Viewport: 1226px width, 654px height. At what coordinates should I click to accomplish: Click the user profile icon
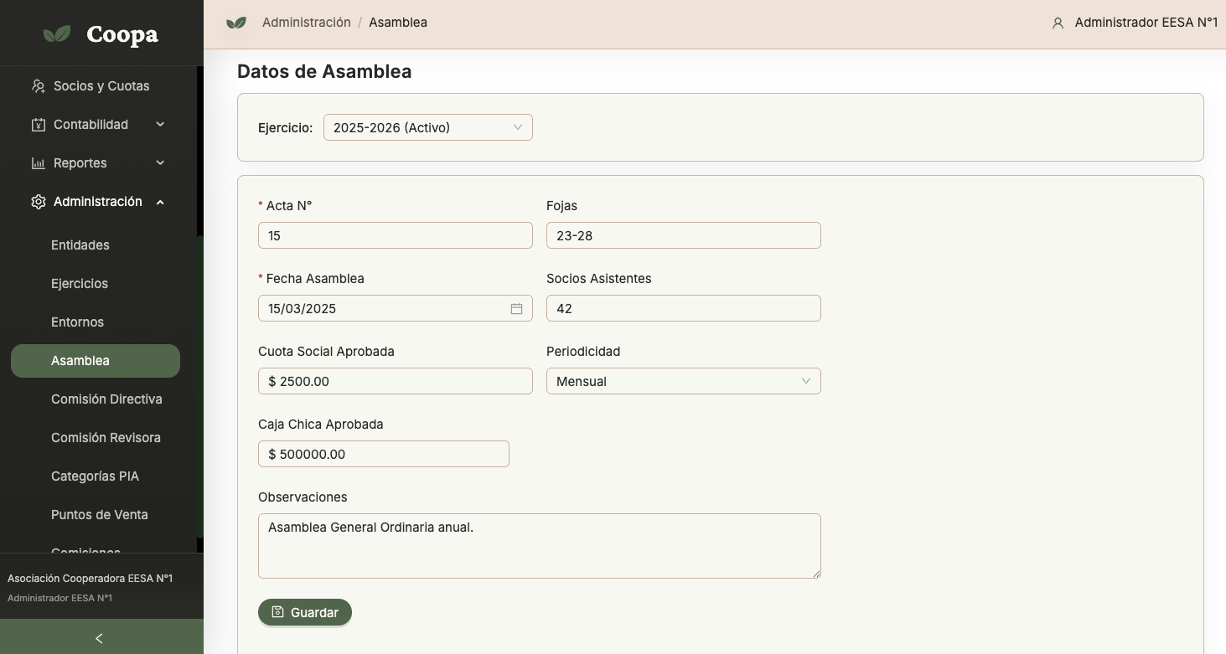1058,23
